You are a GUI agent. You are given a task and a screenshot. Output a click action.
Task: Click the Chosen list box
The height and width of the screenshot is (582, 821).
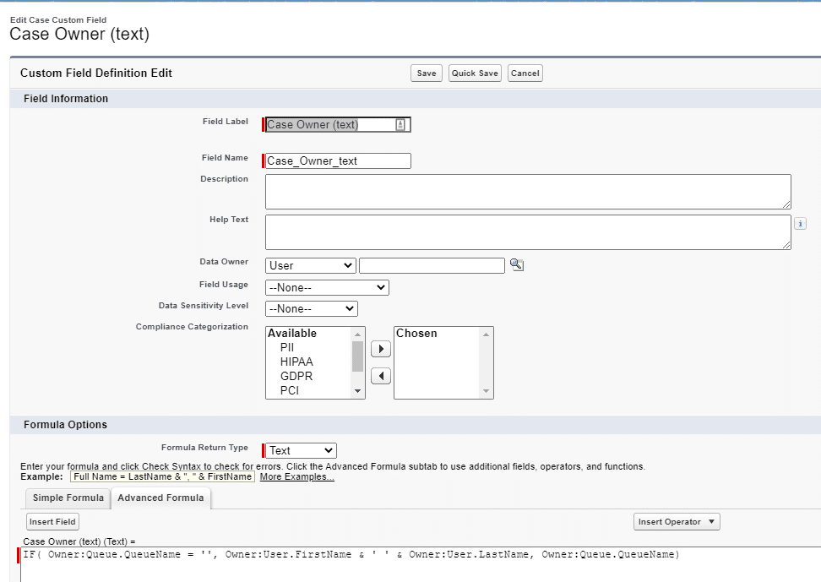click(x=443, y=362)
